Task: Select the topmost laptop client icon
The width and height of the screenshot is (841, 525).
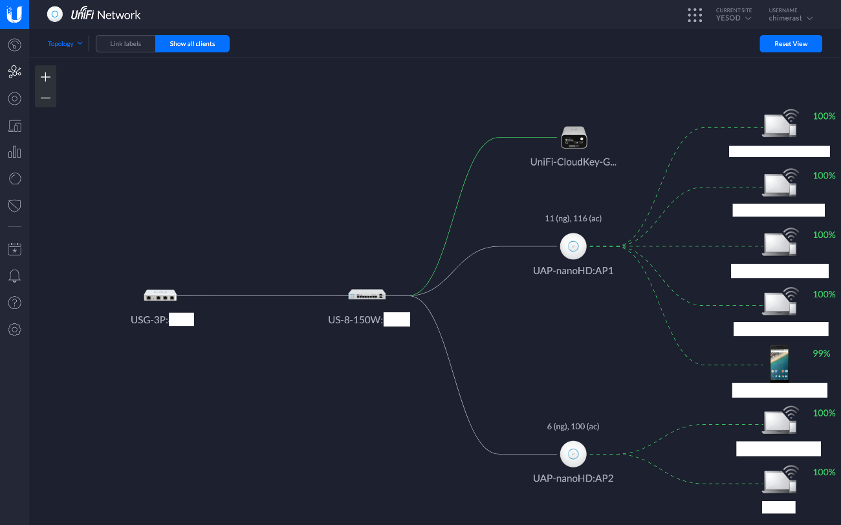Action: (780, 124)
